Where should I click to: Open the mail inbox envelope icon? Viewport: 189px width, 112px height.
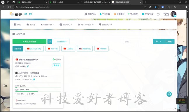158,14
